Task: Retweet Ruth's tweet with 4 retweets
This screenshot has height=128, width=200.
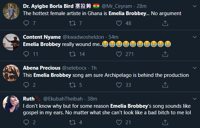Action: click(x=72, y=122)
